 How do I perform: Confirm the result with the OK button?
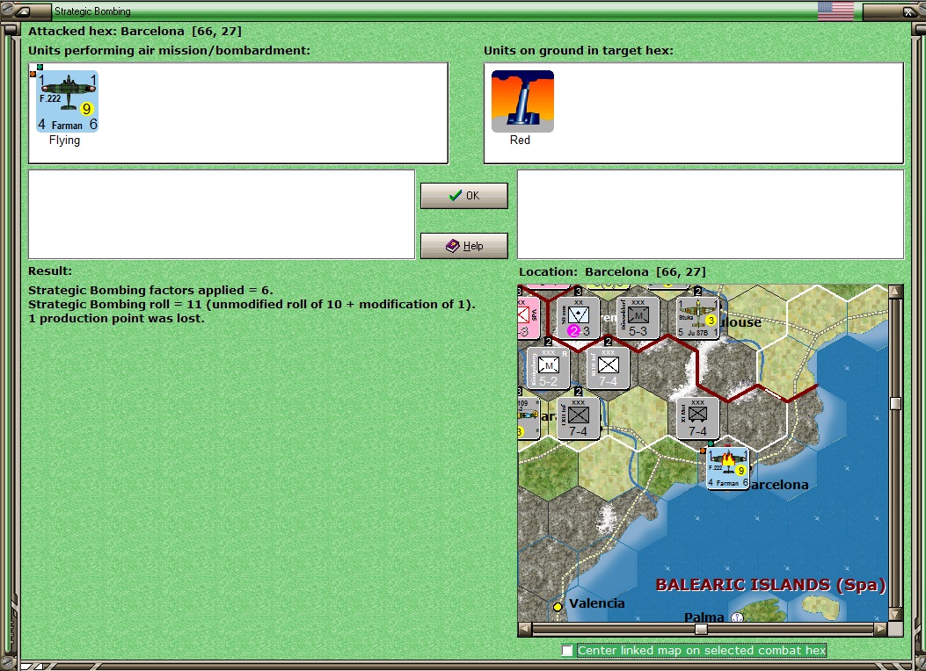click(x=464, y=196)
